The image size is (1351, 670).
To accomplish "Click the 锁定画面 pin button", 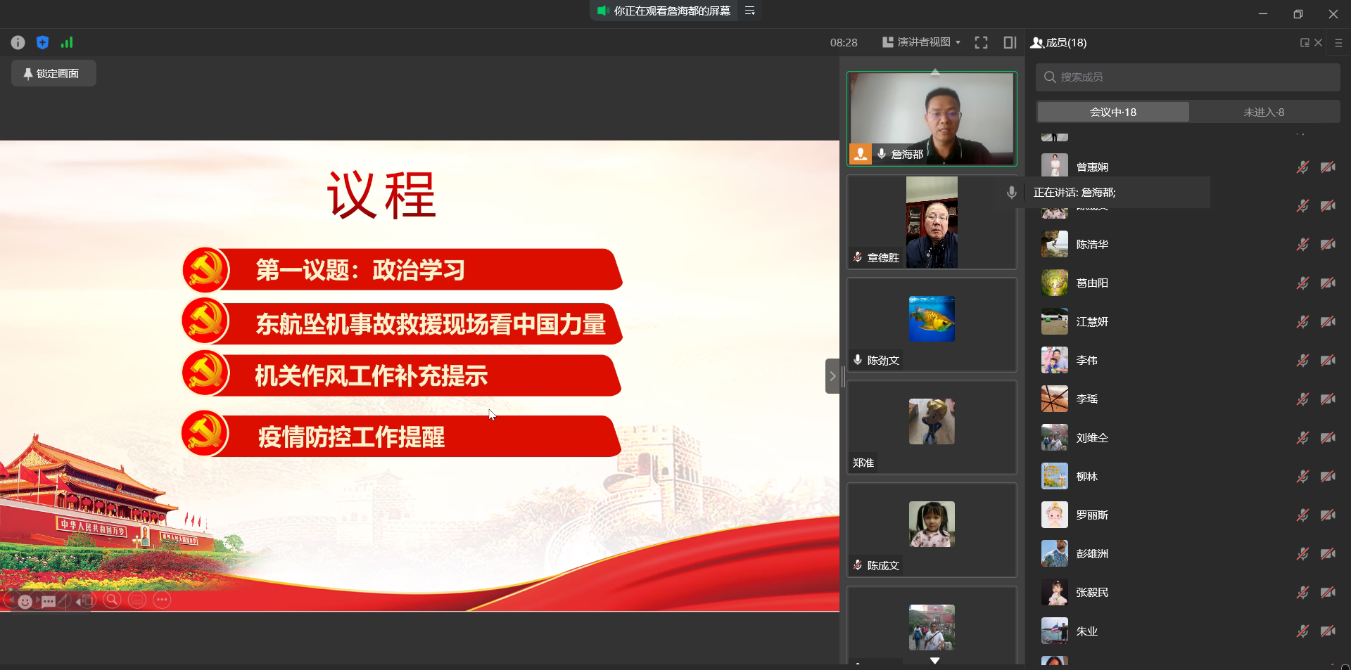I will tap(53, 73).
